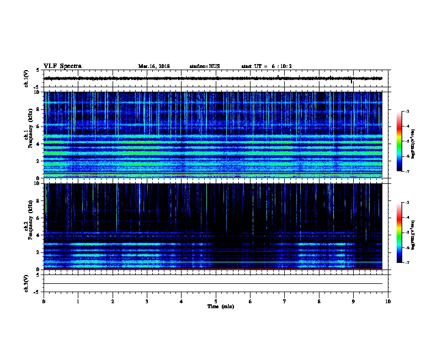Click the "-7" tick on ch.2 color bar
437x338 pixels.
407,262
